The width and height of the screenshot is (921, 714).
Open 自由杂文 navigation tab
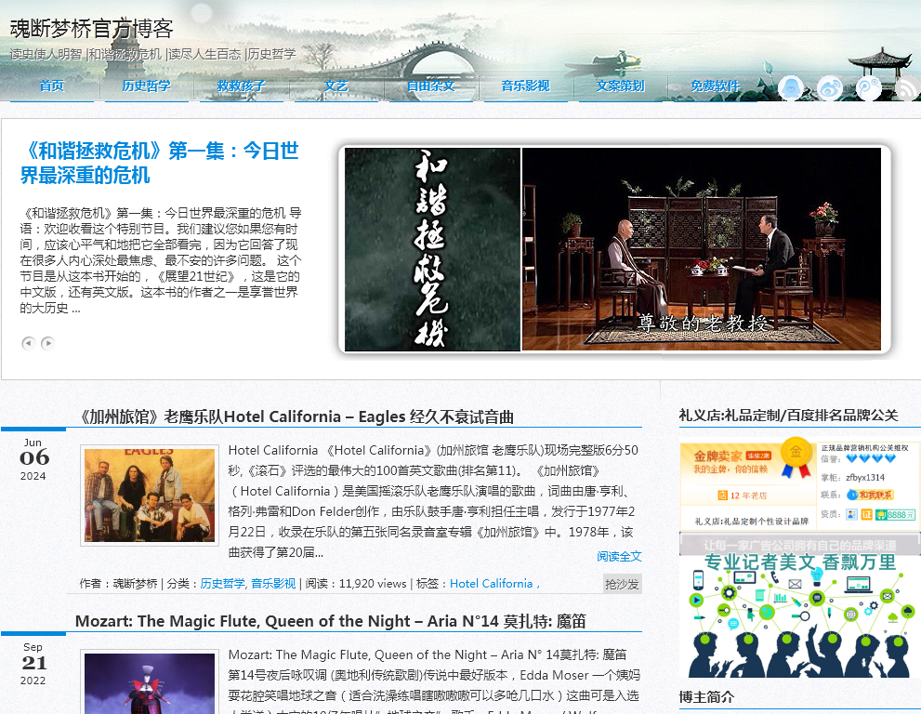[430, 86]
